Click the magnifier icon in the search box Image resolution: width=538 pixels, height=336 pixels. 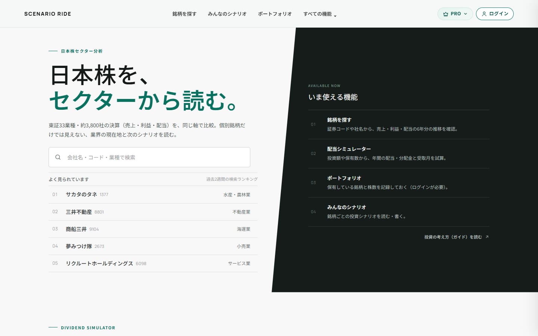(58, 157)
